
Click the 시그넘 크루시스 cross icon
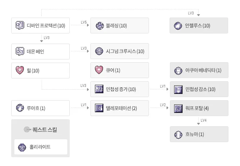(99, 51)
